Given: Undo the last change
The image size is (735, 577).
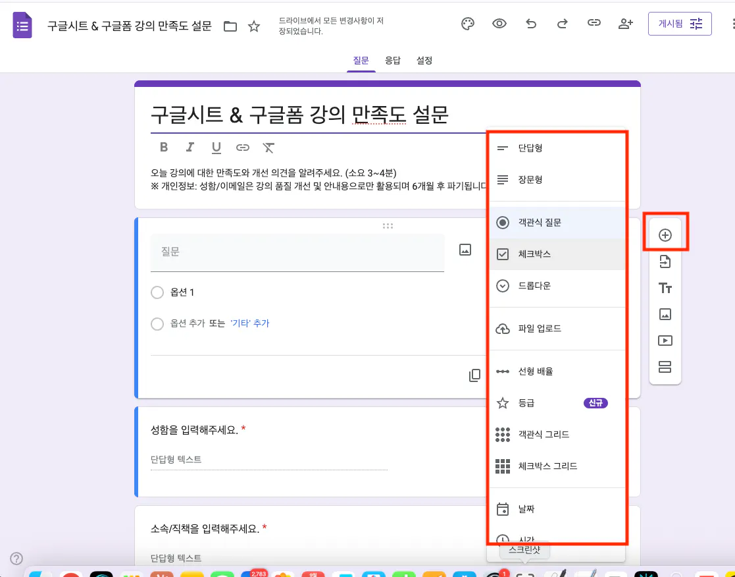Looking at the screenshot, I should (x=530, y=24).
